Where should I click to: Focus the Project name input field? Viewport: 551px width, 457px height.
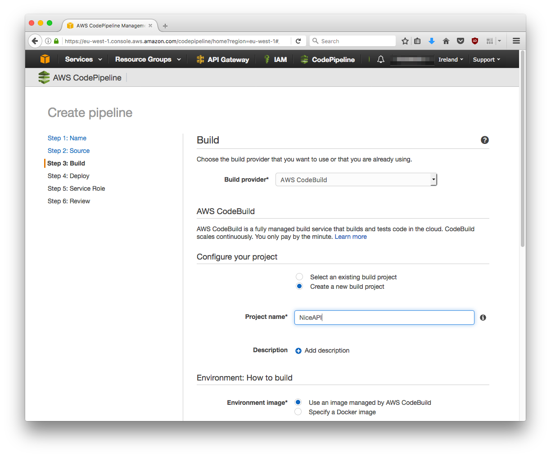point(384,318)
